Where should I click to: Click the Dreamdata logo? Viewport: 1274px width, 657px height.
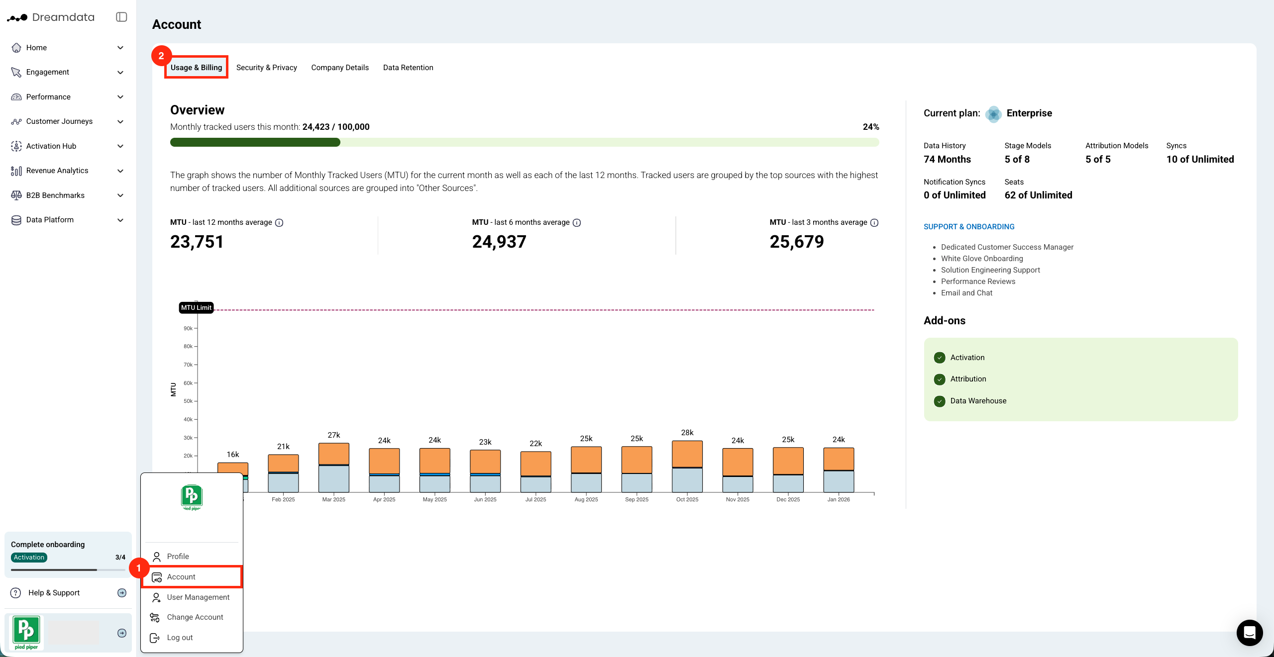click(x=51, y=17)
